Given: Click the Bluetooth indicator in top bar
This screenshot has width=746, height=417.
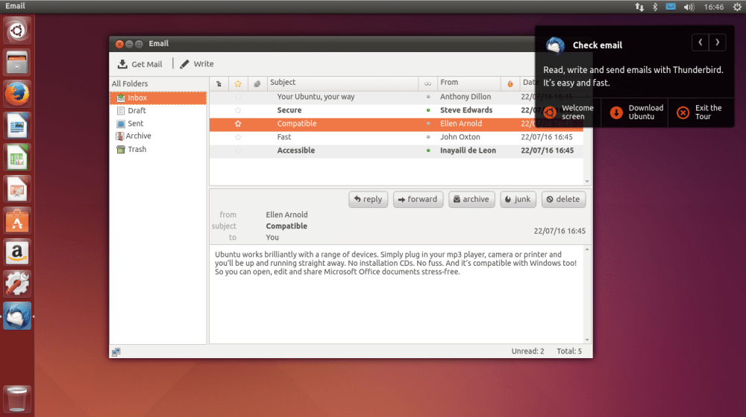Looking at the screenshot, I should click(655, 7).
